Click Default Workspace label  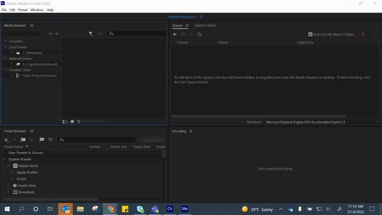click(x=181, y=17)
